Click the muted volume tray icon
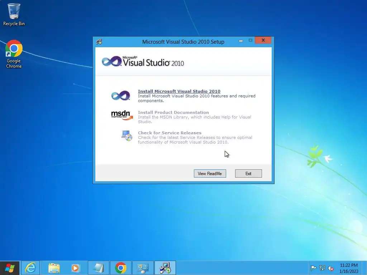The image size is (367, 275). pyautogui.click(x=331, y=268)
